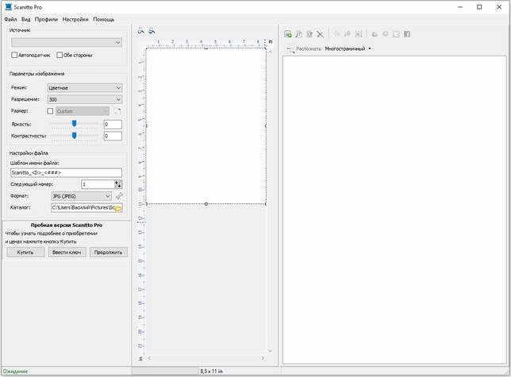Maximize the Scanitto Pro window
This screenshot has height=377, width=511.
pyautogui.click(x=479, y=7)
